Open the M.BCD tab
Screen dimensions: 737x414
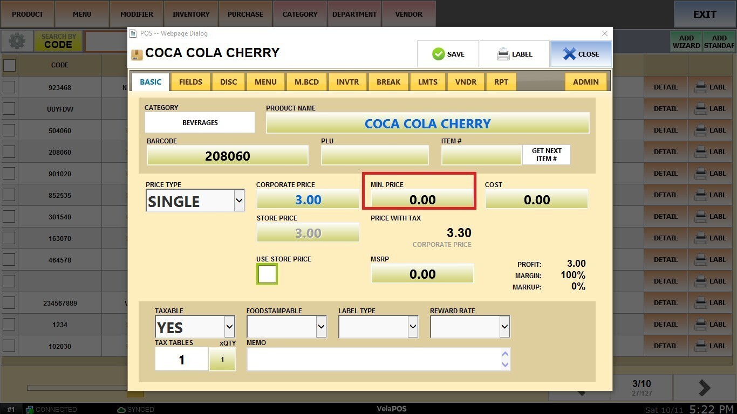coord(306,82)
